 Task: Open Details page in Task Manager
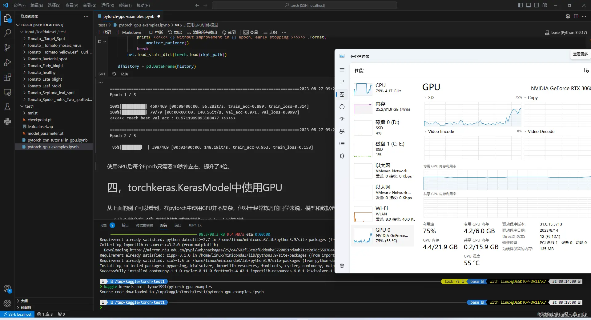[342, 144]
